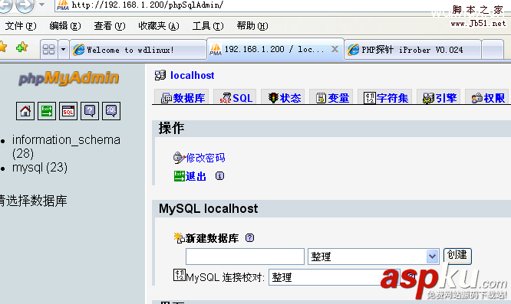
Task: Click the info icon next to 退出
Action: tap(219, 176)
